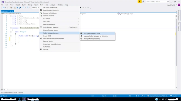Open the Debug configuration dropdown

pyautogui.click(x=38, y=7)
